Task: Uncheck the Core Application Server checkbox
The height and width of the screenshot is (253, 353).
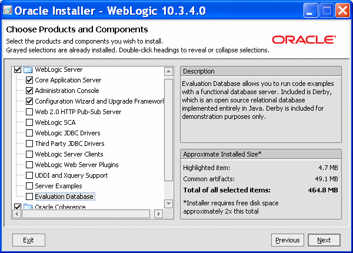Action: (x=29, y=80)
